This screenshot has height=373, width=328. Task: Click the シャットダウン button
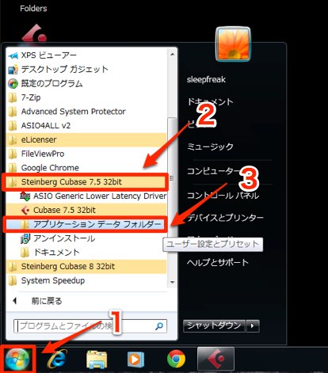(214, 325)
